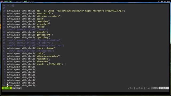Switch to the fap workspace tag
Viewport: 171px width, 96px height.
pos(10,1)
